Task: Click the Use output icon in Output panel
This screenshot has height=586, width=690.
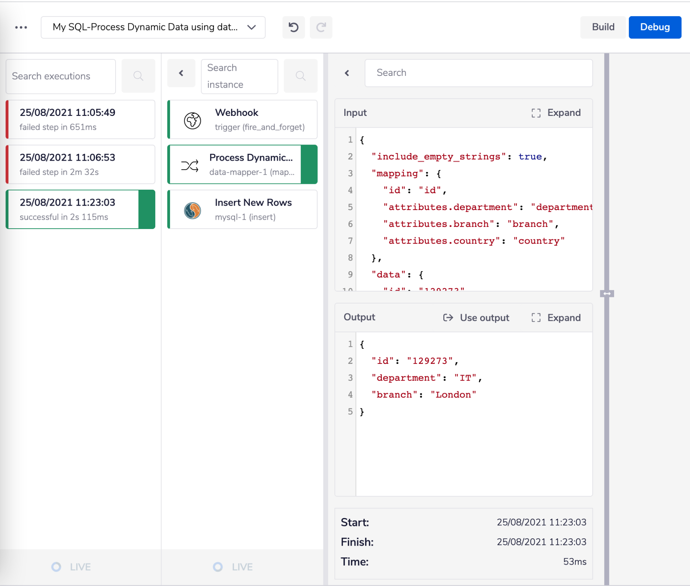Action: coord(448,318)
